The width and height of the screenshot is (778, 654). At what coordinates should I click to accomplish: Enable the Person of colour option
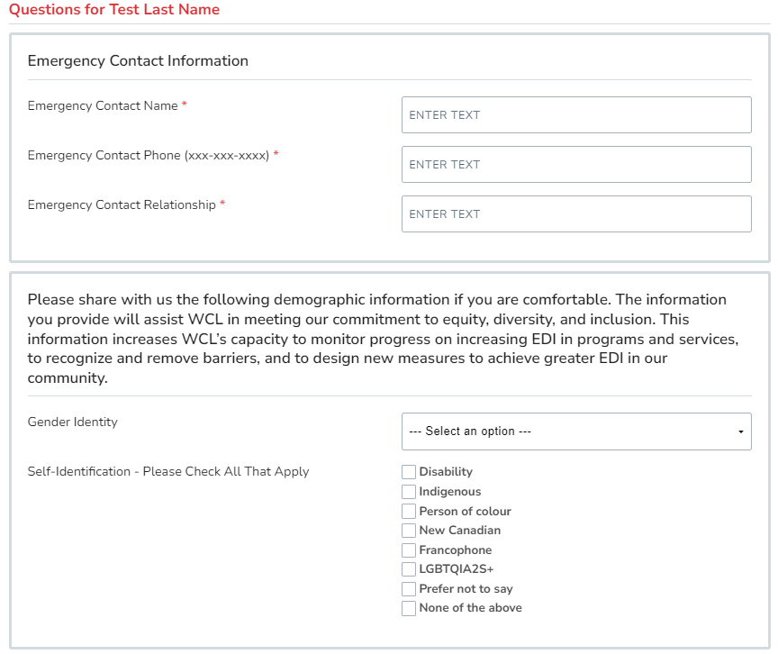[x=409, y=512]
